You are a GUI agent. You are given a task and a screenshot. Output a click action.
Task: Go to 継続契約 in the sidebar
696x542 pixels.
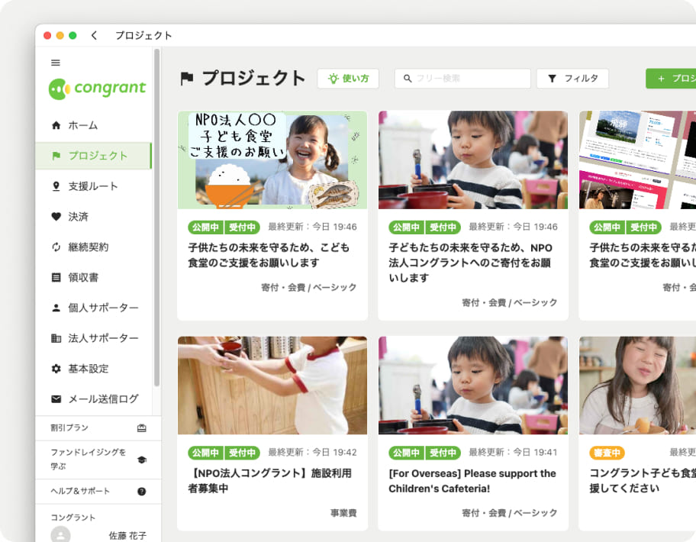pos(93,247)
